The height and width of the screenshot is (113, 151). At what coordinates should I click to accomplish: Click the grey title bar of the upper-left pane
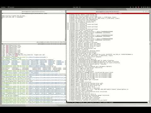coord(34,13)
